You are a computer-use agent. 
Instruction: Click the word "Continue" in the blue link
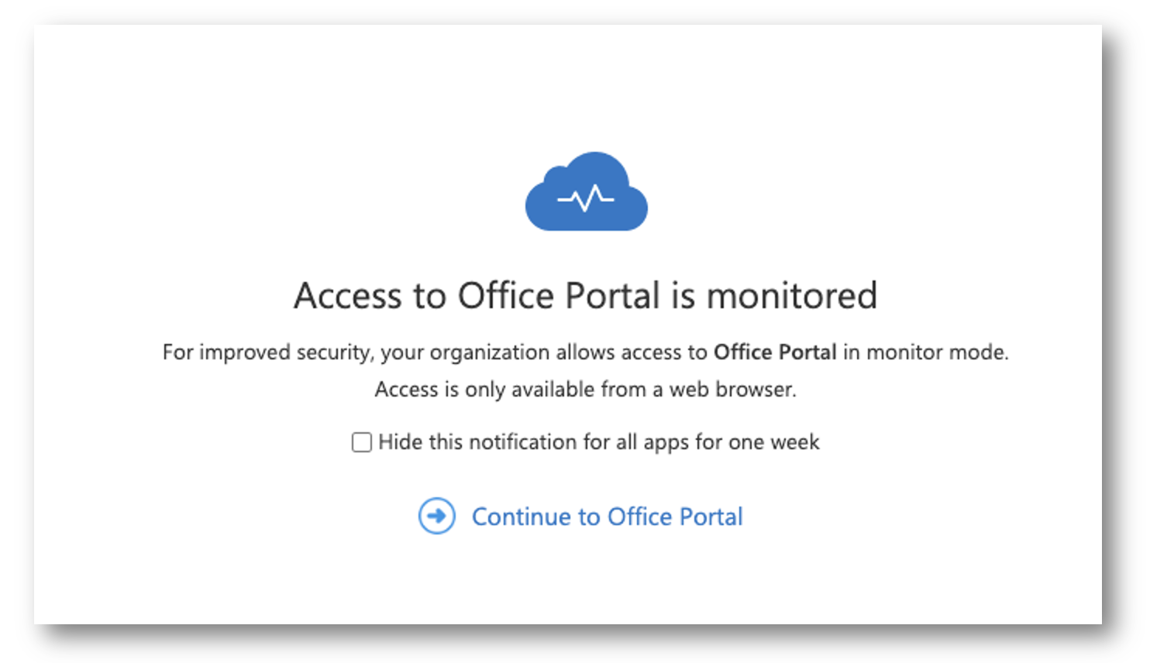(522, 517)
